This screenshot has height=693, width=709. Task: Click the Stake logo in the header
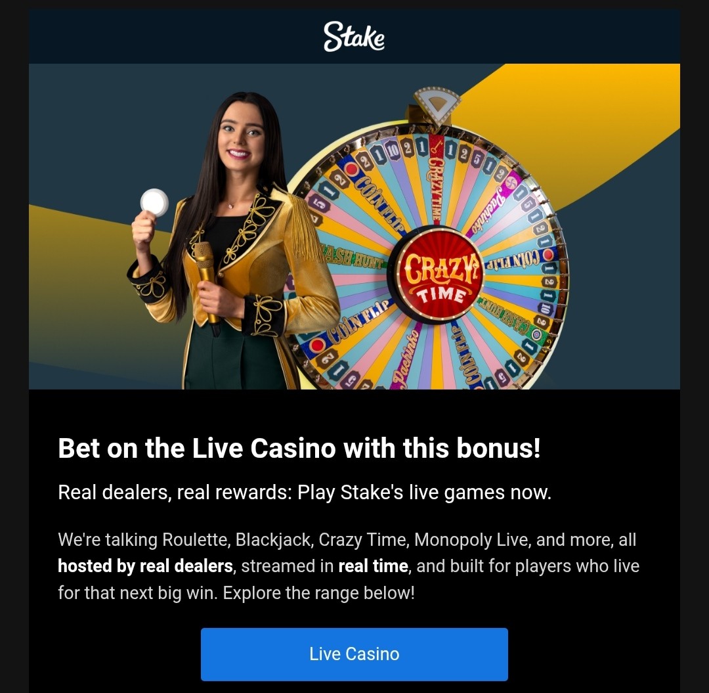tap(354, 36)
